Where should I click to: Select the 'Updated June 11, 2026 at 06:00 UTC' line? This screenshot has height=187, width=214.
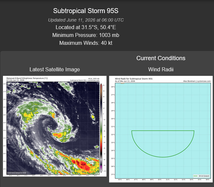(86, 20)
